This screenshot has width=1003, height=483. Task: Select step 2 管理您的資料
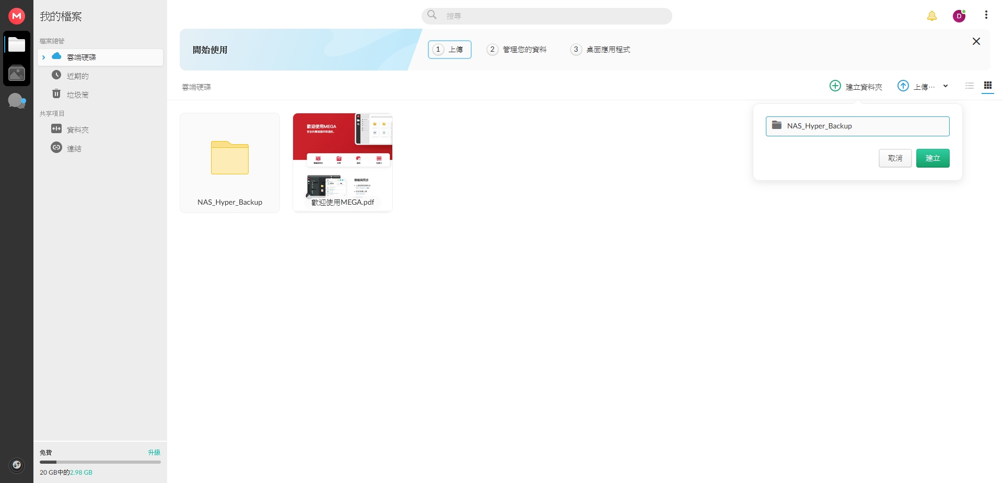pos(517,50)
